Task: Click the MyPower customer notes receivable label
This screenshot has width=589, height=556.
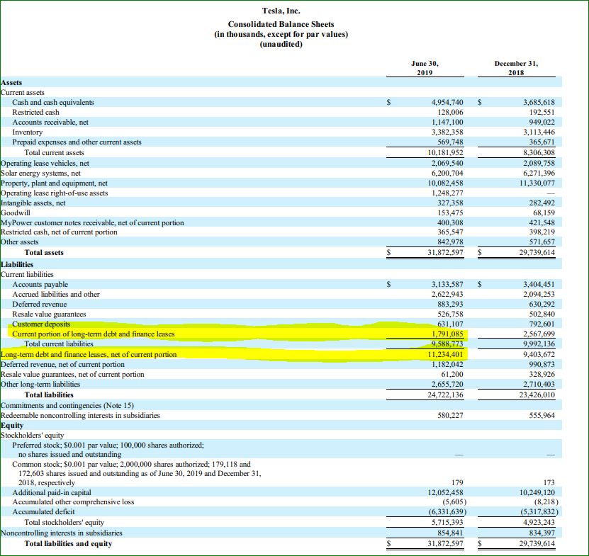Action: 92,222
